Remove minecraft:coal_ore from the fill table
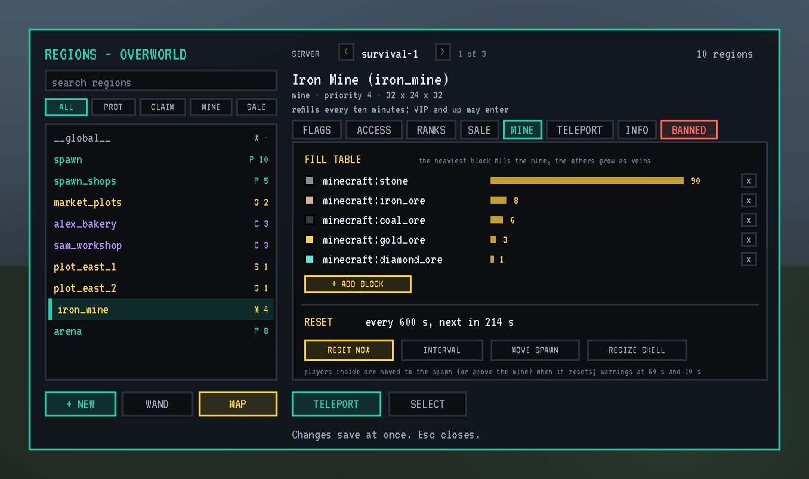Screen dimensions: 809x479 pyautogui.click(x=749, y=220)
